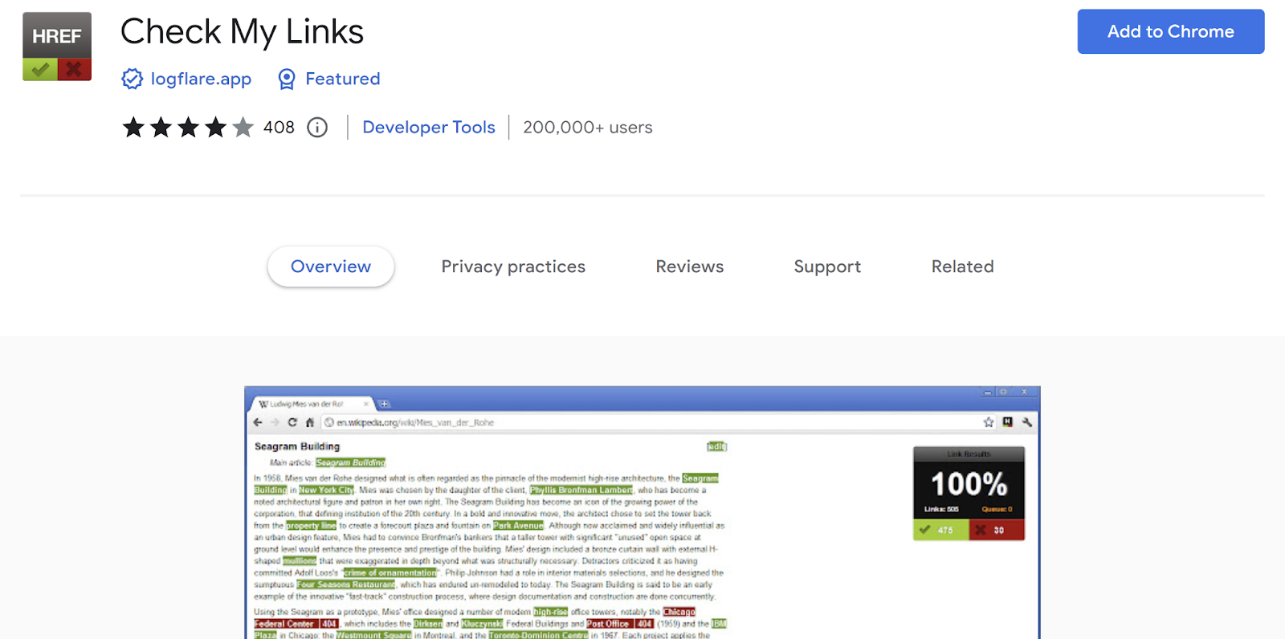
Task: Click the Featured award ribbon icon
Action: 287,79
